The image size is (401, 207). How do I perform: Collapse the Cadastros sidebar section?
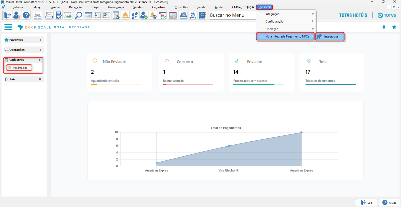tap(24, 60)
